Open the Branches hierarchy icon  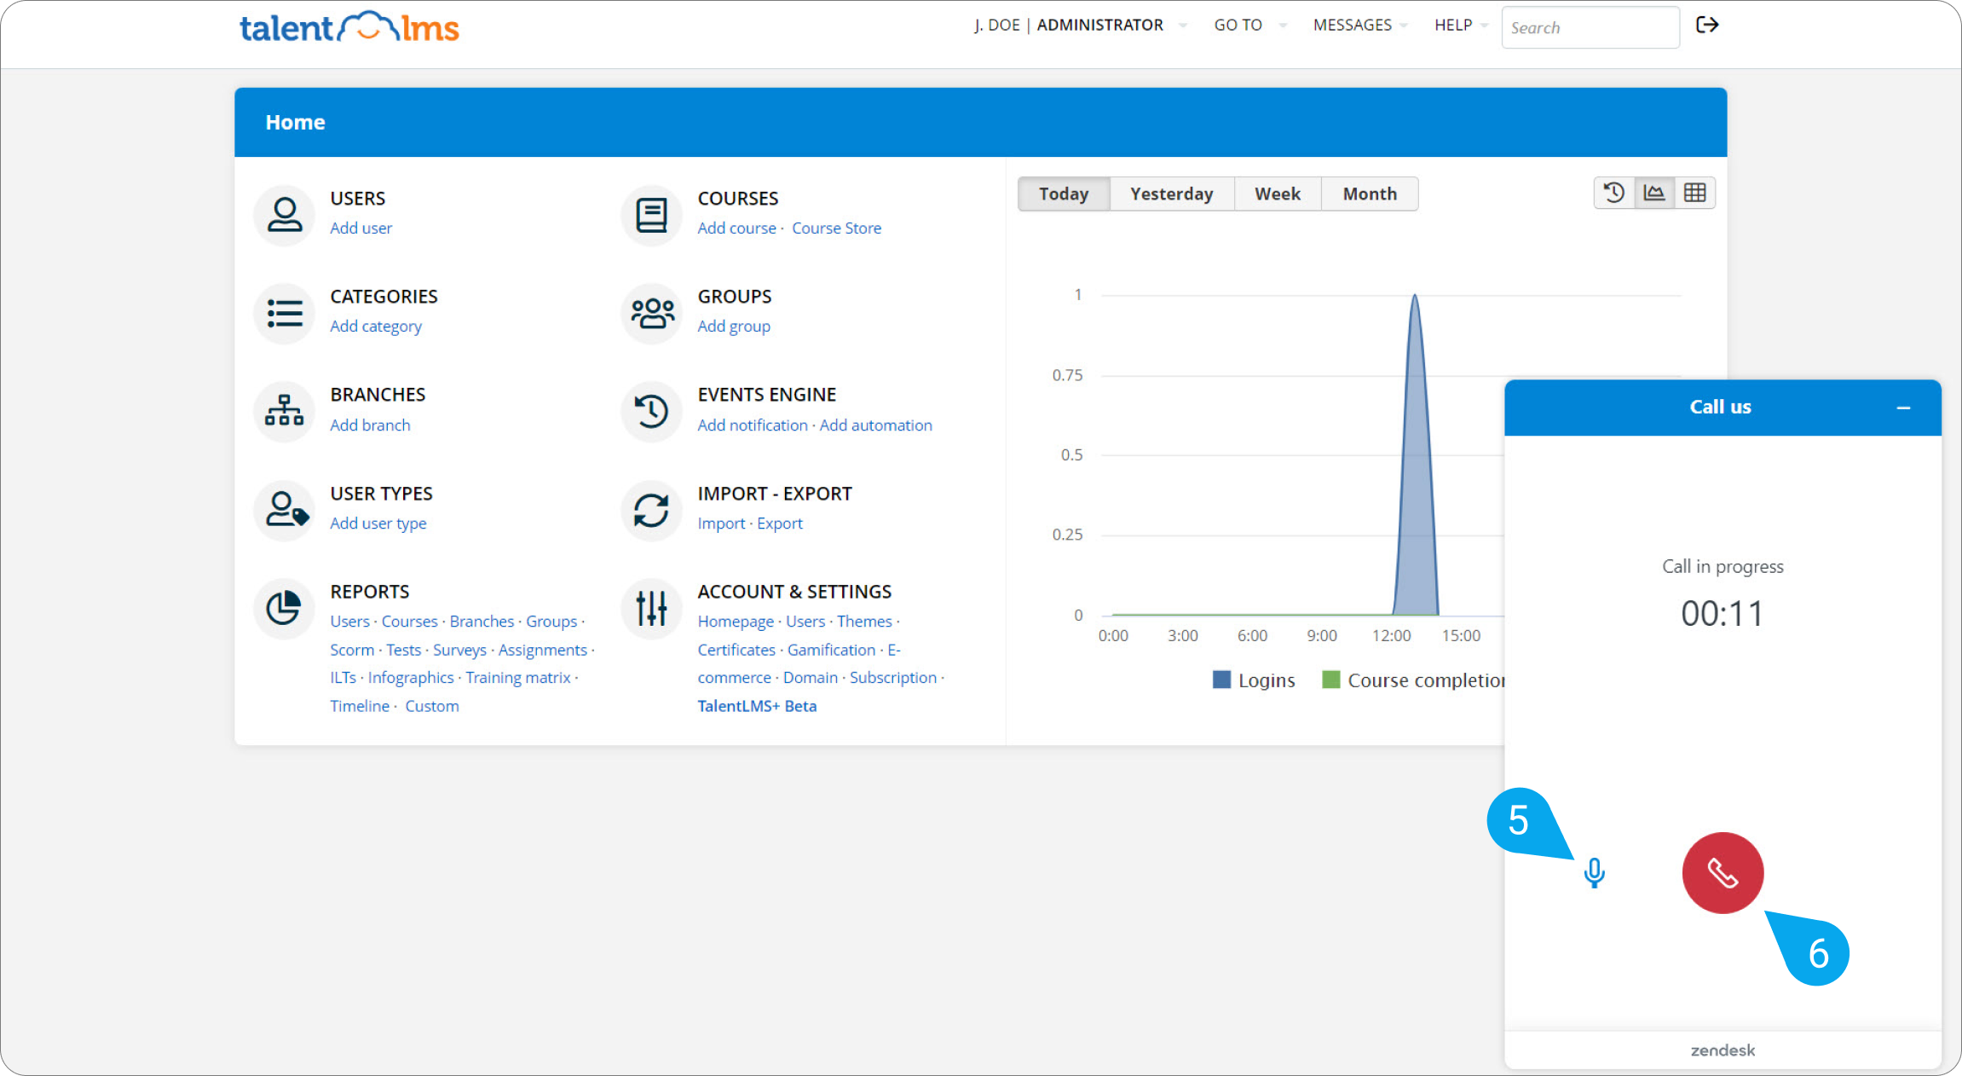tap(285, 411)
